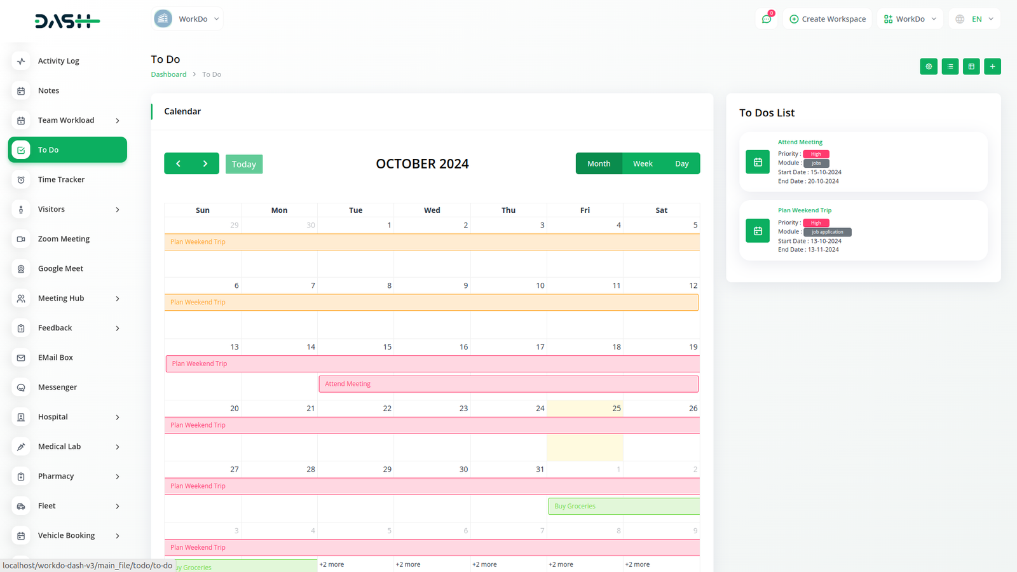Screen dimensions: 1017x572
Task: Click the Today button
Action: tap(244, 164)
